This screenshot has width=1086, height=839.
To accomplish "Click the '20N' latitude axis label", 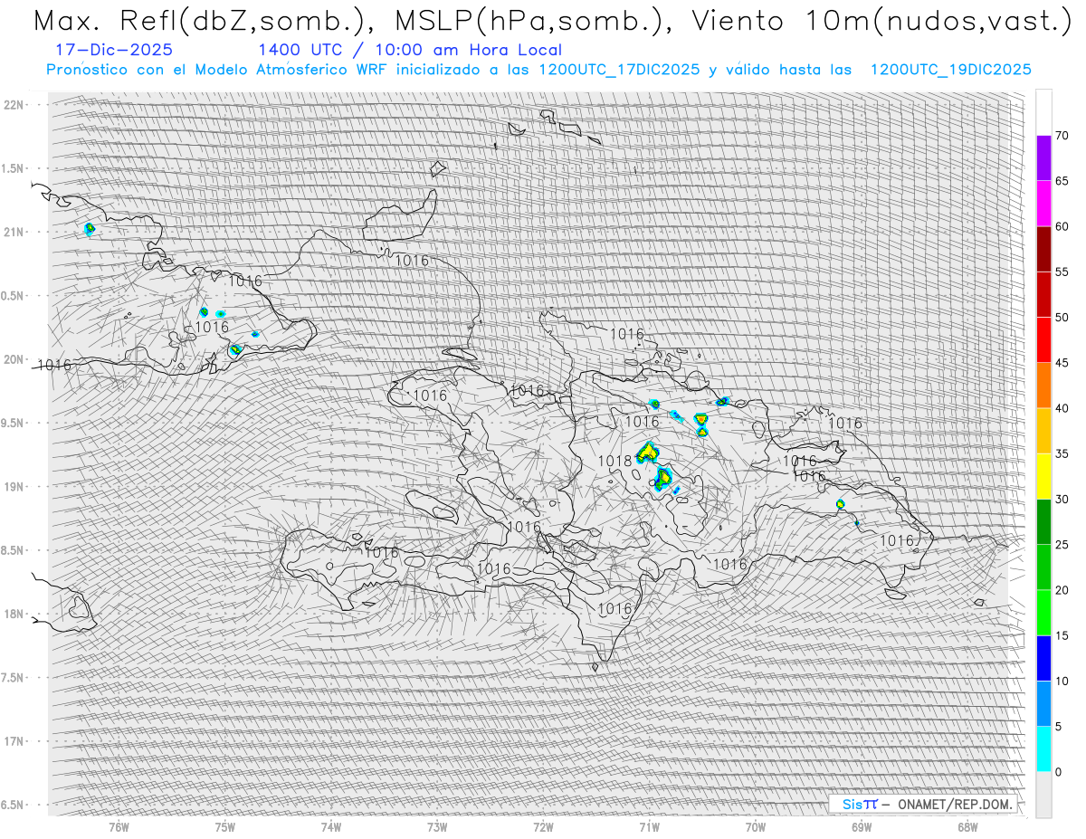I will point(13,359).
